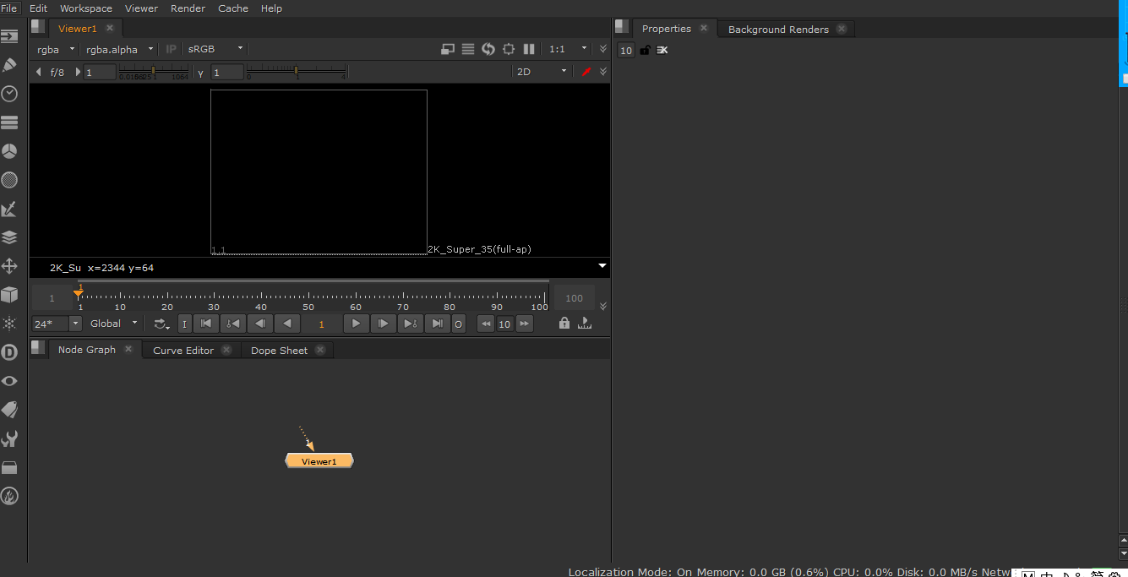
Task: Click the gamma slider in viewer
Action: coord(296,72)
